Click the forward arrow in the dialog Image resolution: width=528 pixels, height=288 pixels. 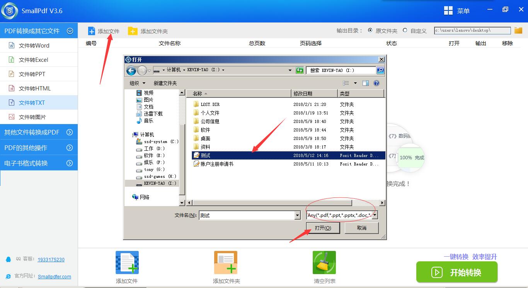click(142, 70)
